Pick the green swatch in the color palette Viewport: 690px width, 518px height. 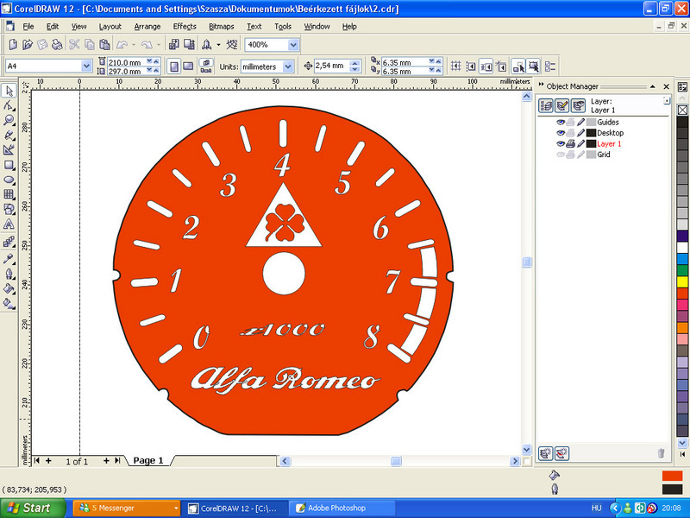(x=682, y=270)
